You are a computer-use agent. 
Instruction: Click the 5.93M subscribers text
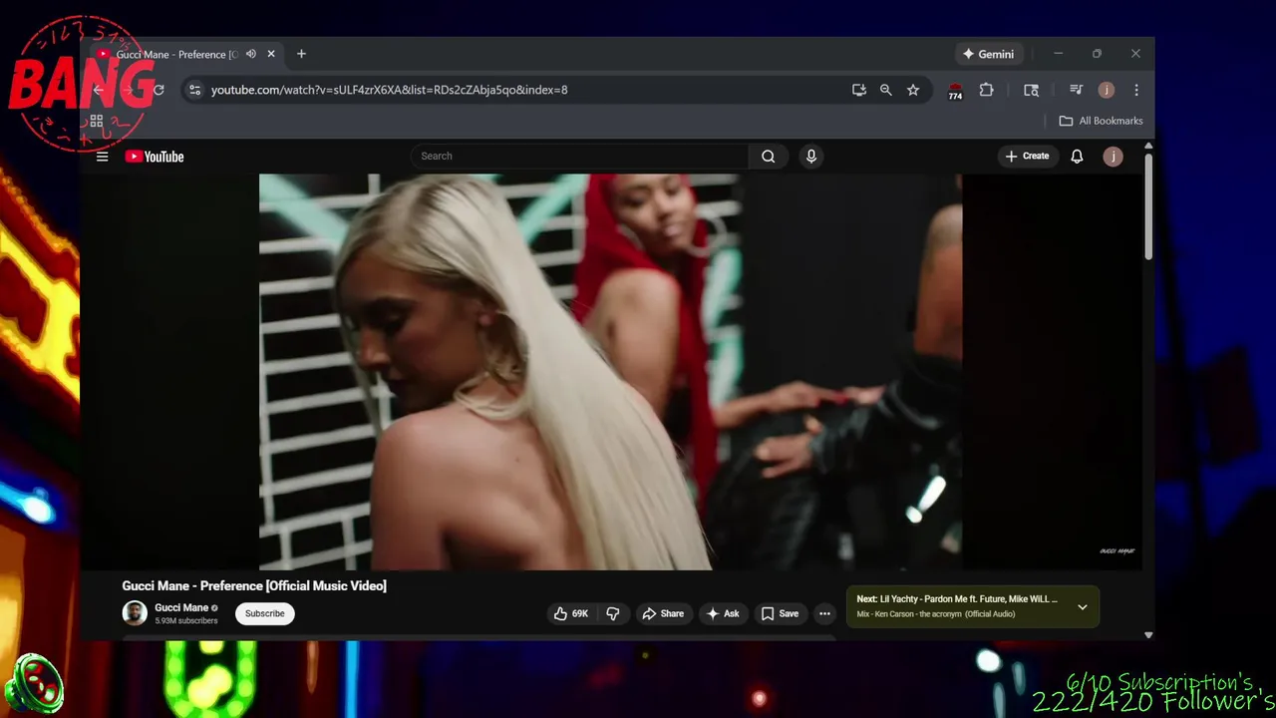[x=185, y=621]
